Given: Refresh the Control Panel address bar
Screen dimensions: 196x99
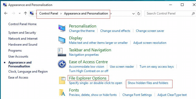Looking at the screenshot, I should [139, 13].
